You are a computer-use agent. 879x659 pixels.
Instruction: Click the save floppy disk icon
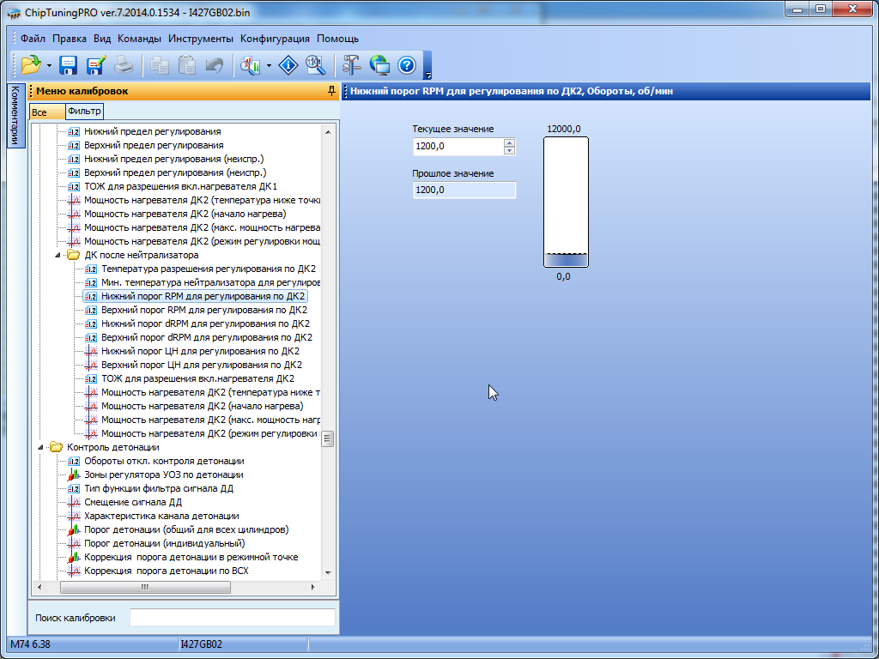click(x=68, y=64)
